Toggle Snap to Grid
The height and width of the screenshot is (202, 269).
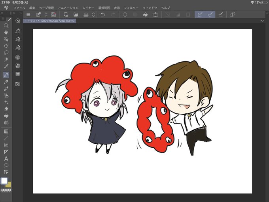[x=220, y=15]
